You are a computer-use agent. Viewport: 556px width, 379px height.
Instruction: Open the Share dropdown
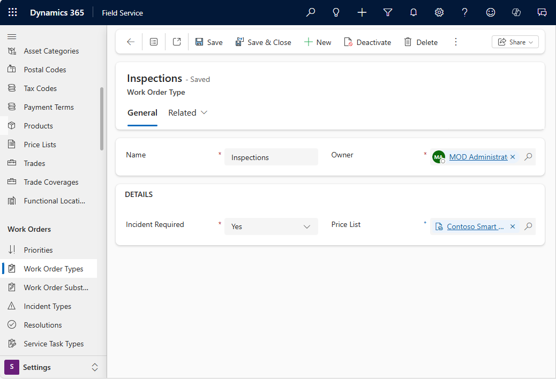click(x=515, y=42)
